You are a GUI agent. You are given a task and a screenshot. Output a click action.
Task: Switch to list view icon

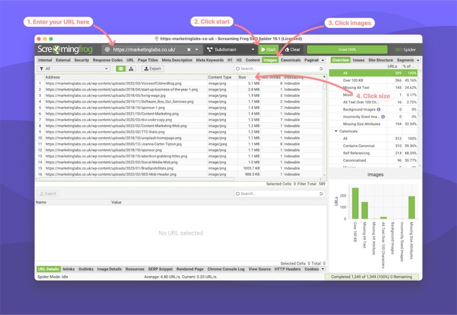point(120,69)
